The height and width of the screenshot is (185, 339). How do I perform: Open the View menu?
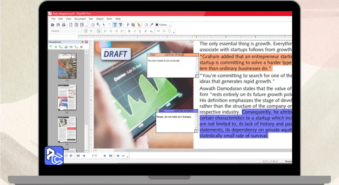(69, 19)
